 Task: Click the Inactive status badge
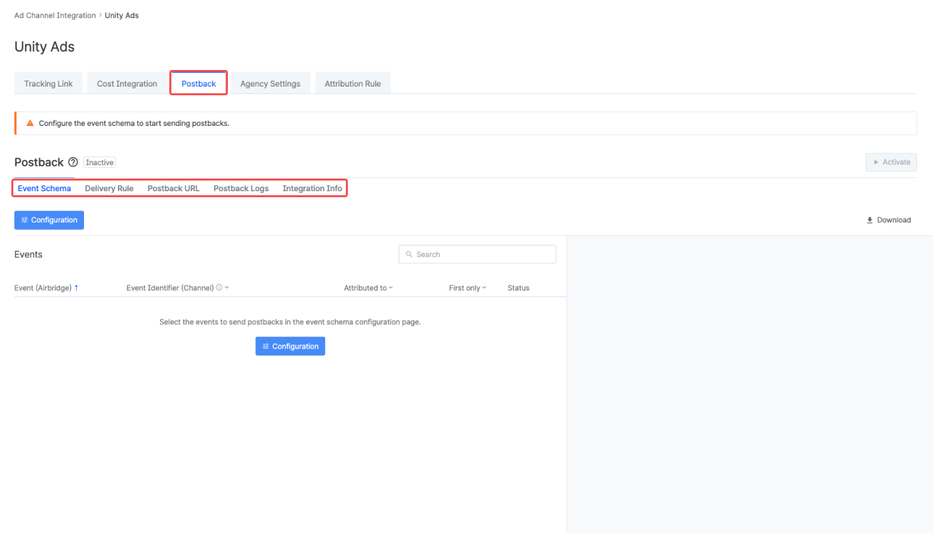100,163
